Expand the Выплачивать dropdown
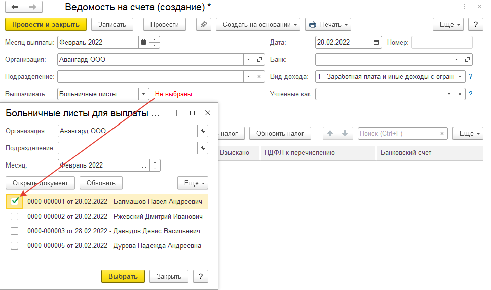This screenshot has height=290, width=491. point(144,94)
